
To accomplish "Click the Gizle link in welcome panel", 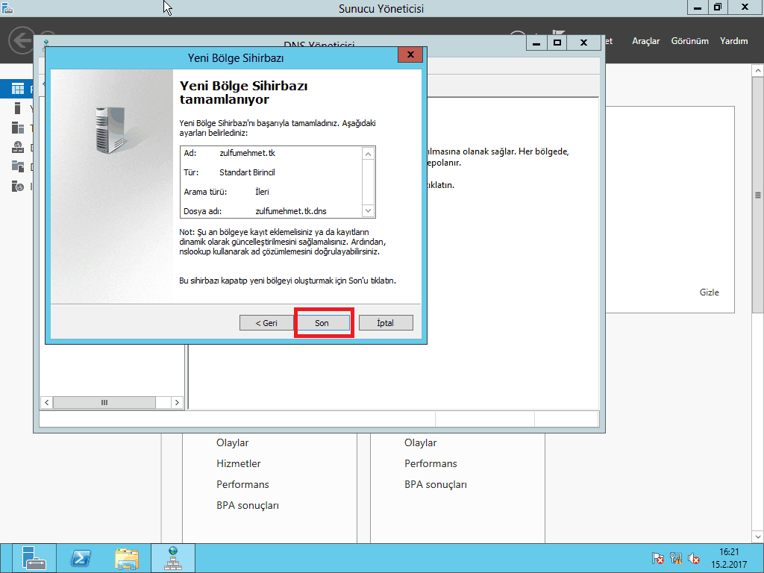I will pyautogui.click(x=709, y=292).
